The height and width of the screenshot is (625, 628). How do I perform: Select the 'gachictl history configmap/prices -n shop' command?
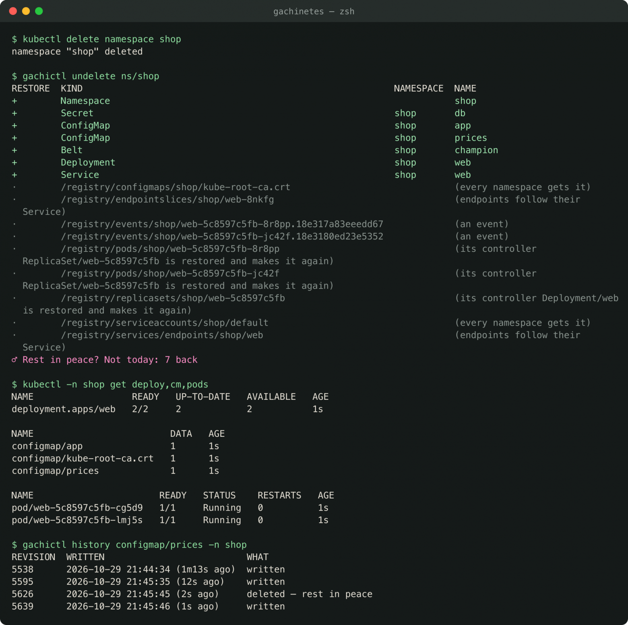[x=134, y=545]
